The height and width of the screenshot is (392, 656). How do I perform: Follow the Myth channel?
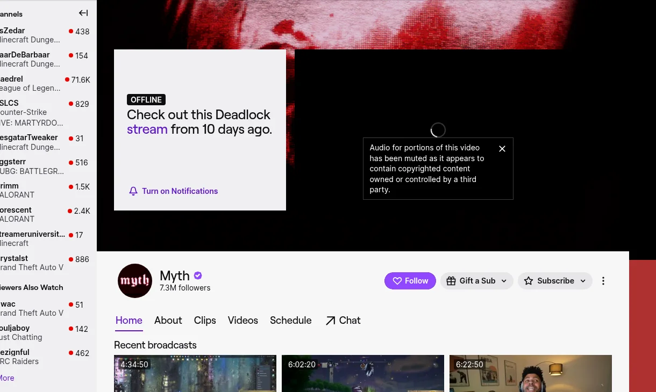click(x=410, y=281)
